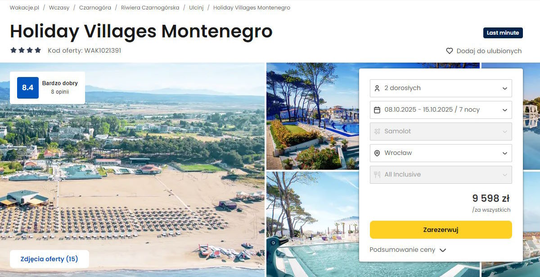Open the travel dates dropdown chevron
540x277 pixels.
504,110
